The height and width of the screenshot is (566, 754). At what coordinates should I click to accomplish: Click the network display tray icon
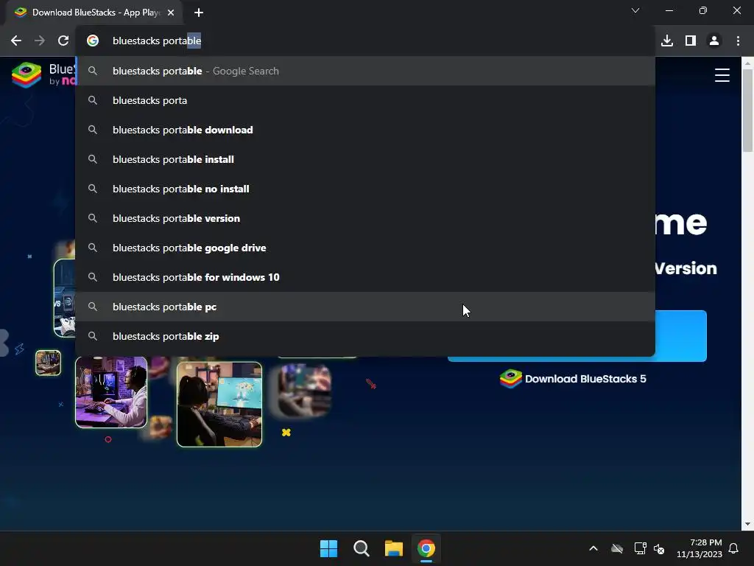640,548
